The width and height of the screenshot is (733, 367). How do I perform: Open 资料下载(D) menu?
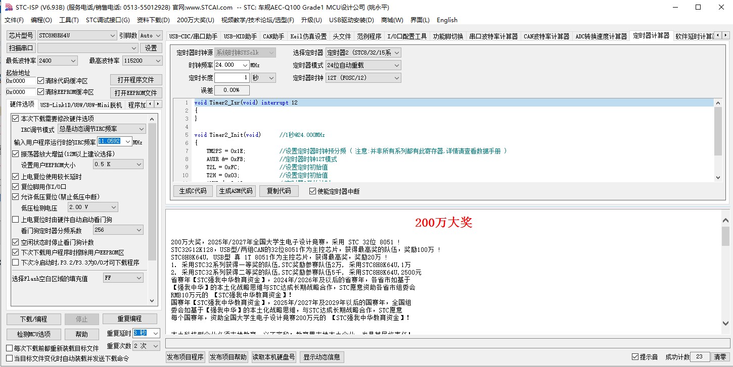(x=153, y=20)
